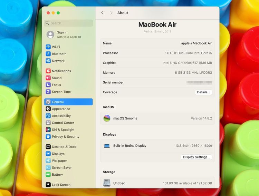Click "13.3-inch (2560 × 1600)" text
Screen dimensions: 259x196
point(194,146)
